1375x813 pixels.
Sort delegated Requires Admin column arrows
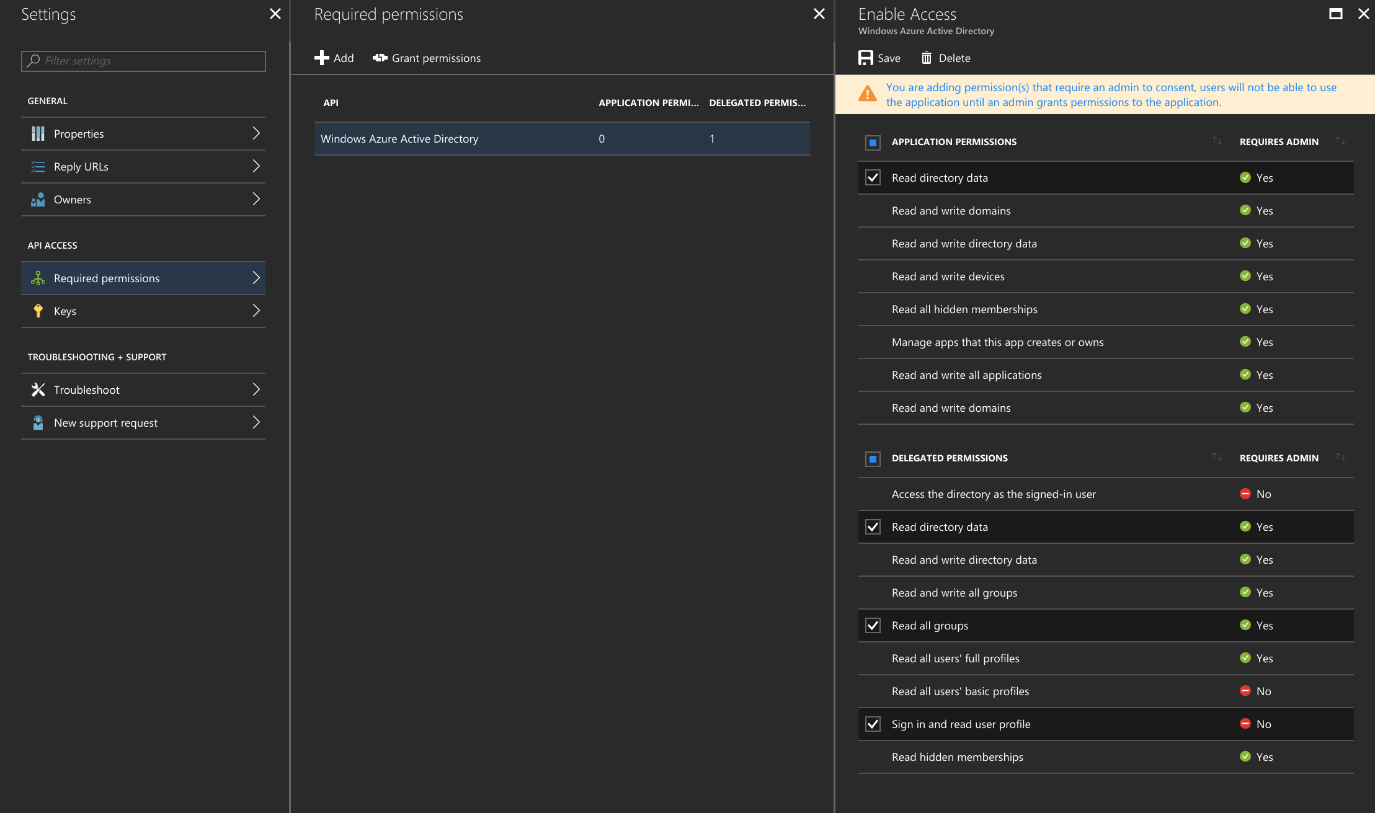[1340, 457]
